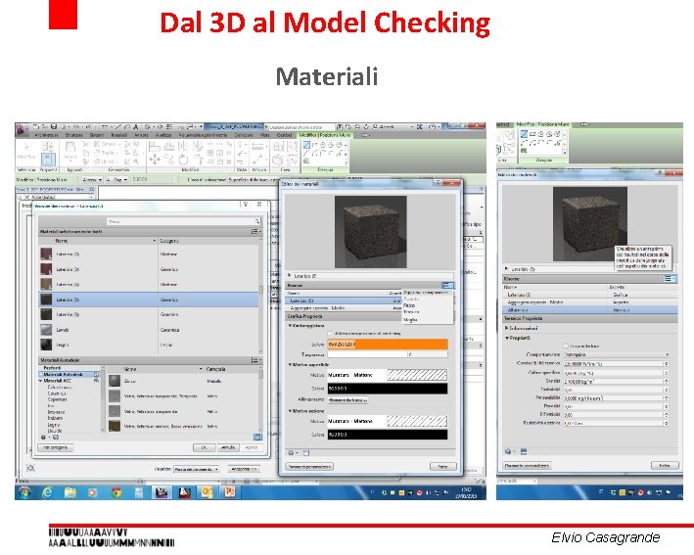Click the Per categoria button
This screenshot has height=555, width=694.
pos(56,448)
